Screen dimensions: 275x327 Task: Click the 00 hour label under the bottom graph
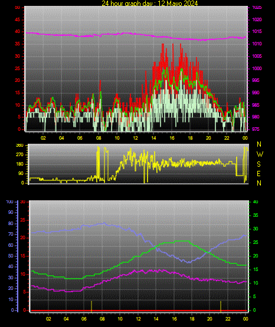coord(245,319)
